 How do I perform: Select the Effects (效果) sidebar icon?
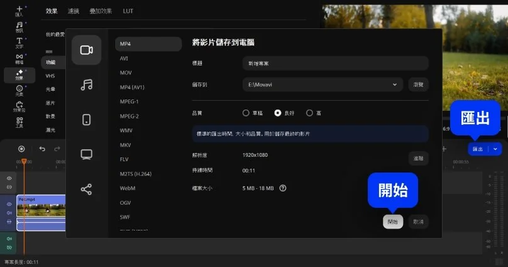19,74
